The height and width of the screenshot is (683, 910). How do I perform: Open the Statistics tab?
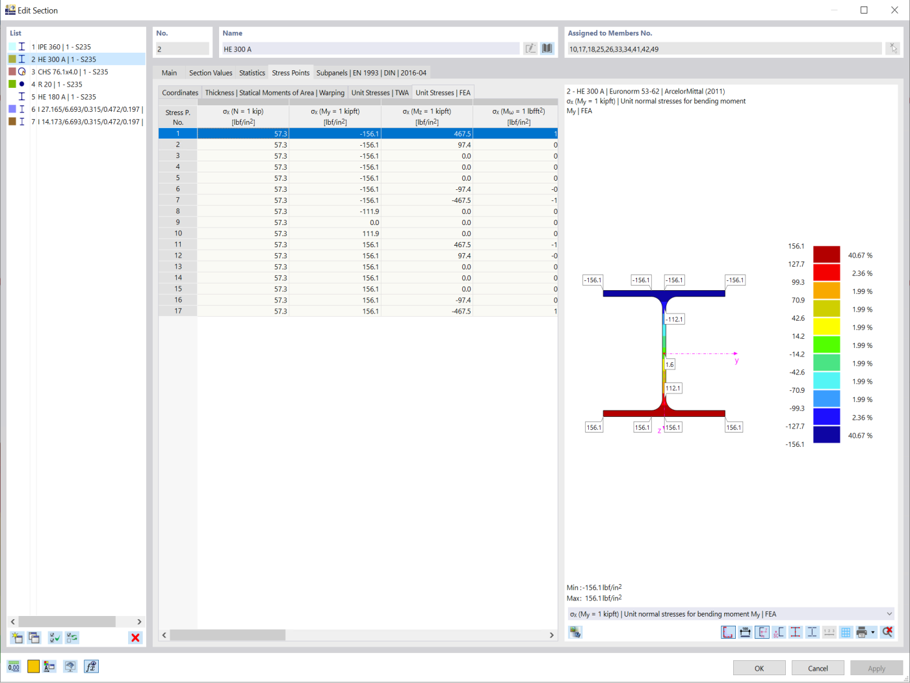(252, 73)
